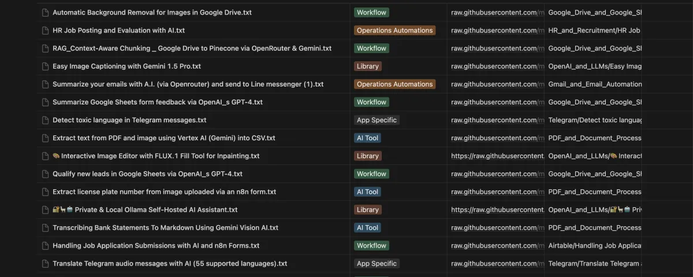Click page icon beside Translate Telegram audio messages file

(44, 263)
